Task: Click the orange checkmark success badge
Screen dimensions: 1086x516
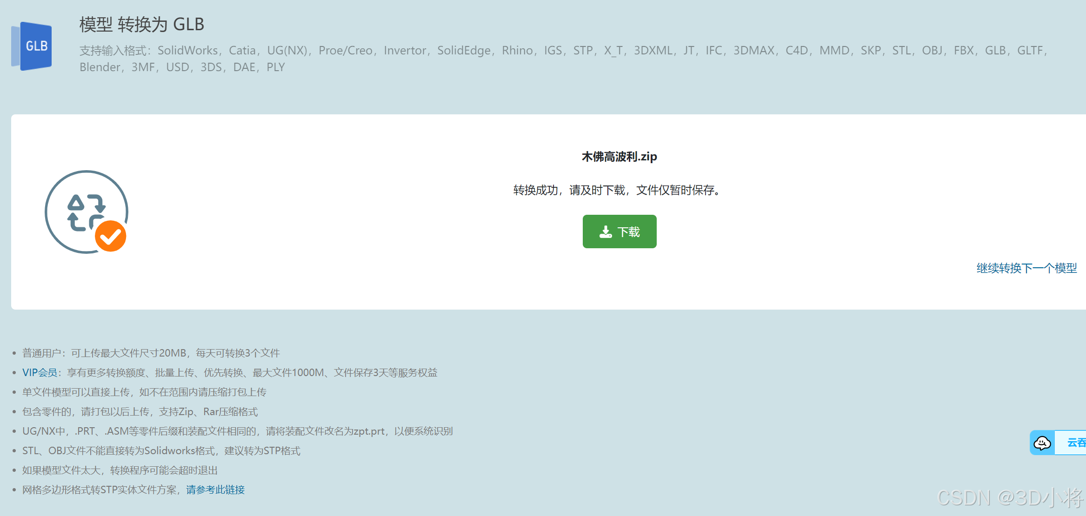Action: [111, 236]
